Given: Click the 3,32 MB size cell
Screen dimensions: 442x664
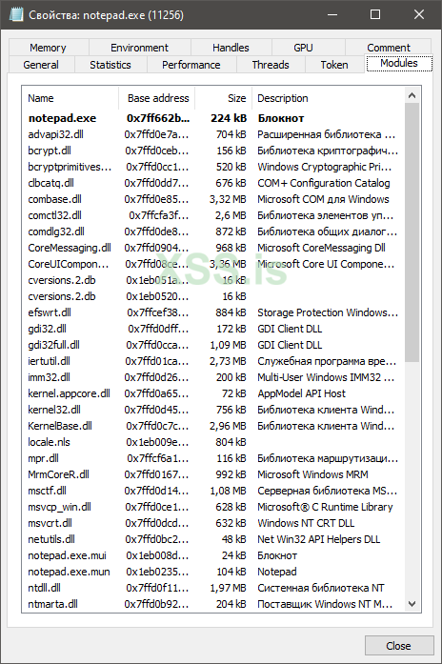Looking at the screenshot, I should (x=228, y=199).
